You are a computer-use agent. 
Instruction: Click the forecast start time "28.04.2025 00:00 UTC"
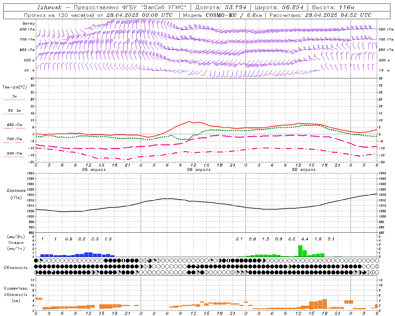139,15
